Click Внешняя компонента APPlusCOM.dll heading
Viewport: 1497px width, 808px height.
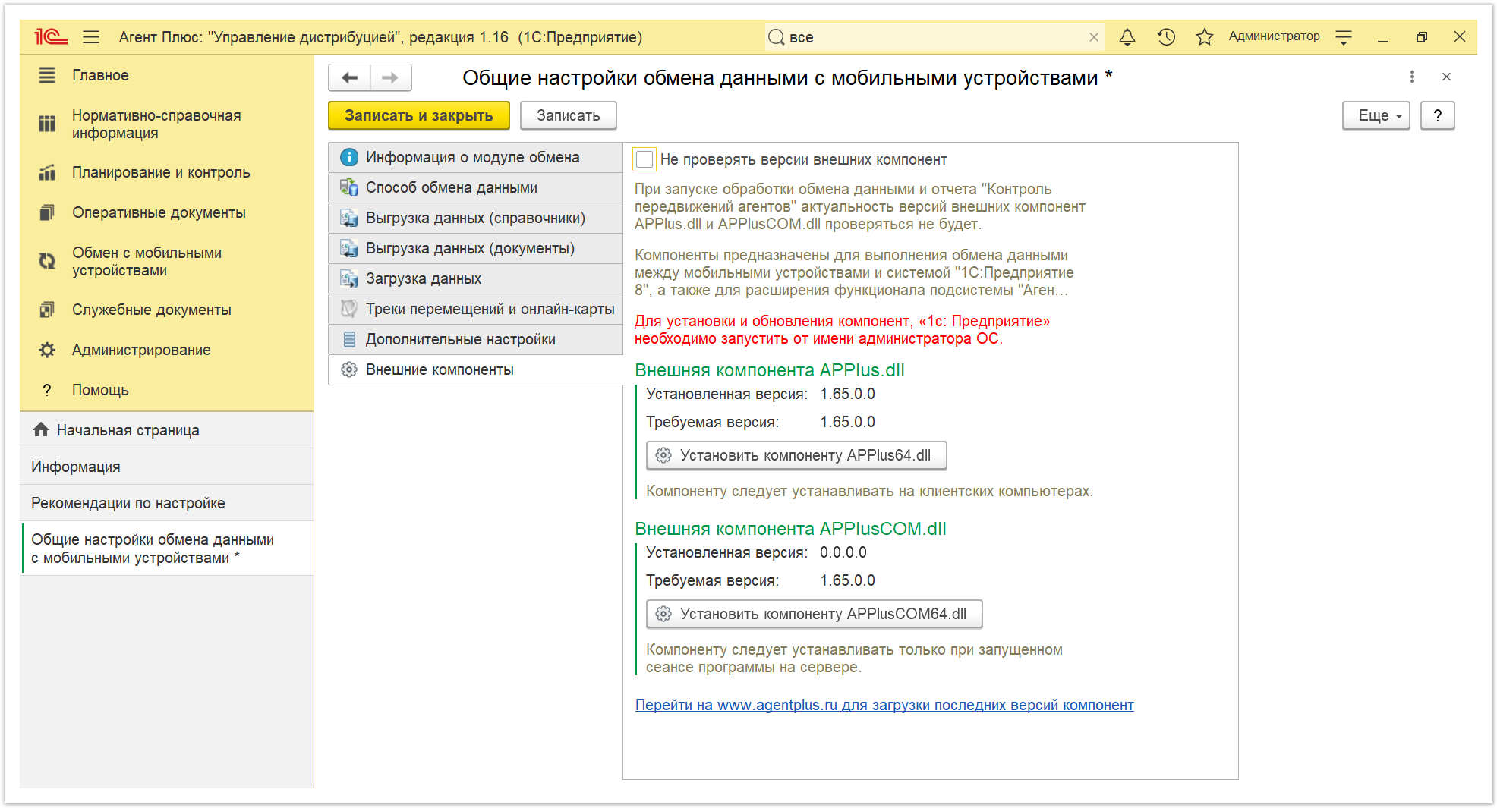790,529
